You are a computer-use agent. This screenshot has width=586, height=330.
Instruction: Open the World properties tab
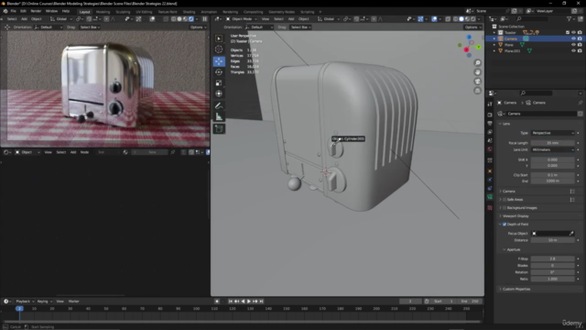tap(490, 149)
